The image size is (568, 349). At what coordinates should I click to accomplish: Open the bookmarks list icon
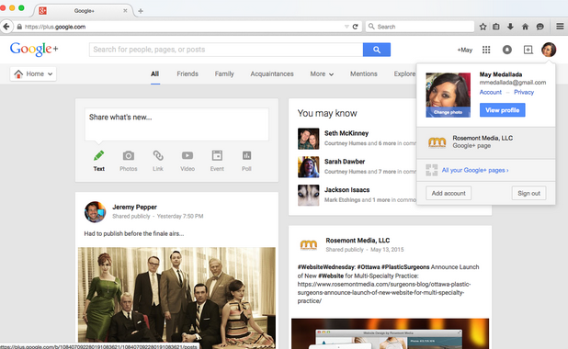click(496, 27)
